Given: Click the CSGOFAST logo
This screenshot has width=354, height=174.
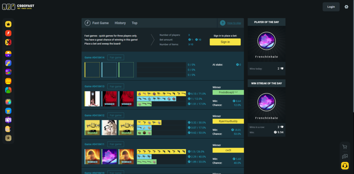Looking at the screenshot, I should pos(18,7).
